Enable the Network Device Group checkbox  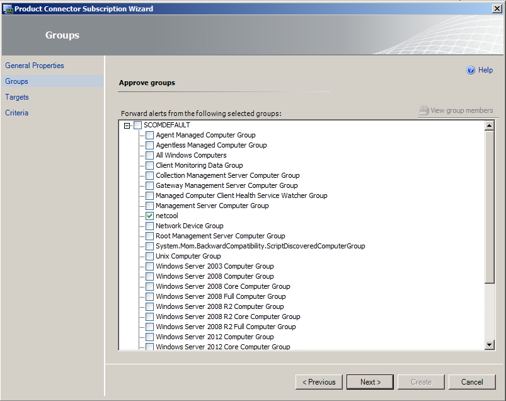point(149,226)
